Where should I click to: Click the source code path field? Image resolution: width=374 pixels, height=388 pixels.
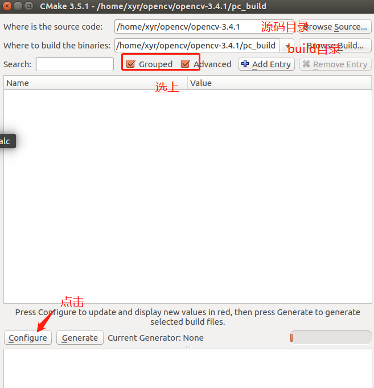point(204,26)
